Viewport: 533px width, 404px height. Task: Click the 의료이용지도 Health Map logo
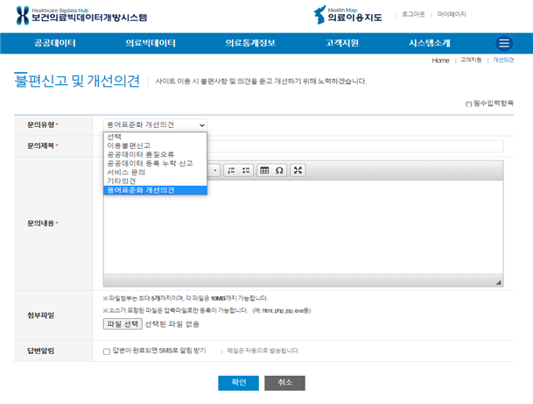[x=348, y=14]
